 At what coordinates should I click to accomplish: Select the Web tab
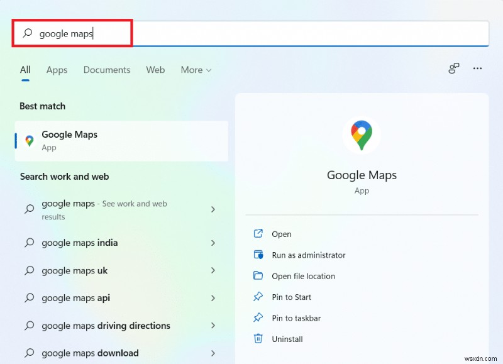(155, 70)
